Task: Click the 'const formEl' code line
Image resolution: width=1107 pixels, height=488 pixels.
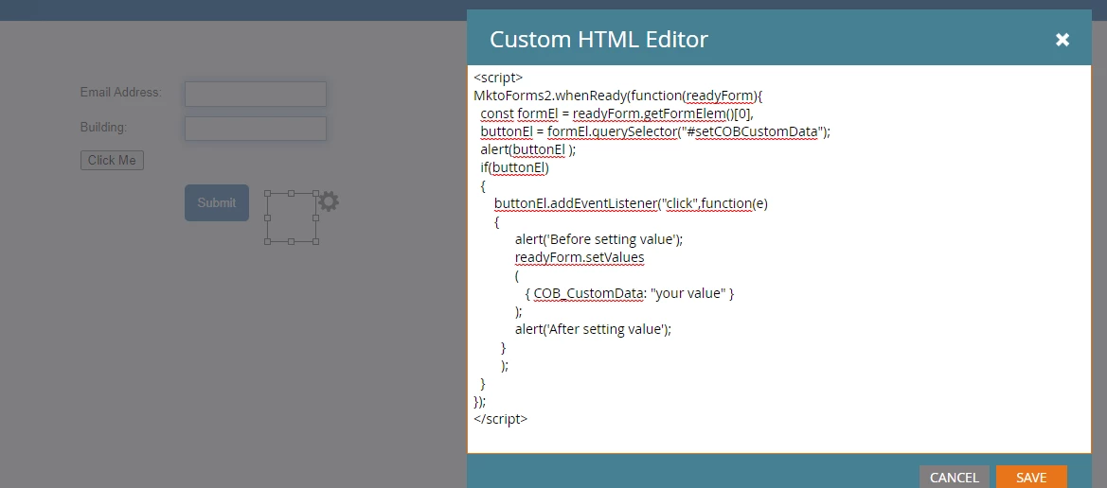Action: [x=617, y=113]
